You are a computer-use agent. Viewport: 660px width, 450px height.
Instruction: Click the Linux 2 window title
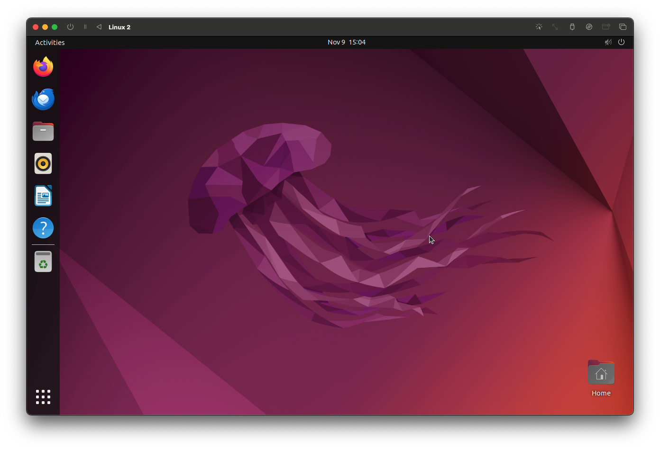119,27
